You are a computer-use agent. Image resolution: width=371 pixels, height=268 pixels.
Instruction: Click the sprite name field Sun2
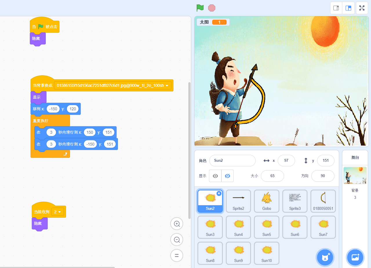(232, 161)
